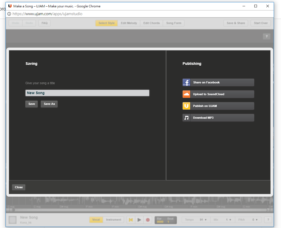Click the song title input field
The width and height of the screenshot is (281, 228).
pos(87,93)
